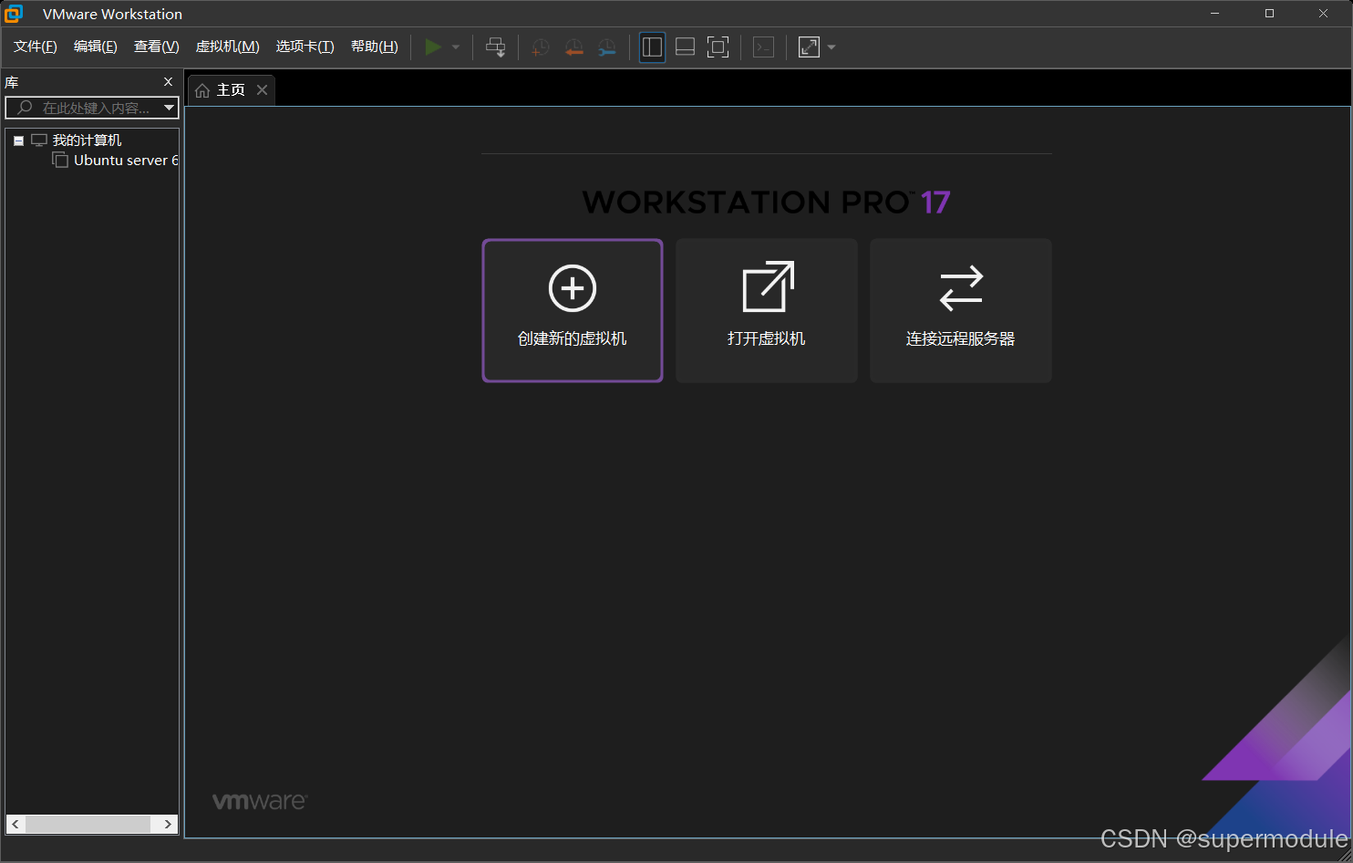Open the 选项卡(T) menu

click(305, 47)
